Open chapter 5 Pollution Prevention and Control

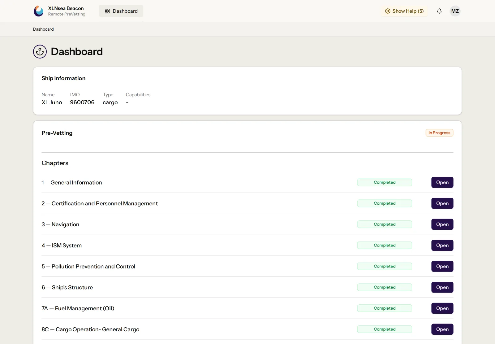442,267
